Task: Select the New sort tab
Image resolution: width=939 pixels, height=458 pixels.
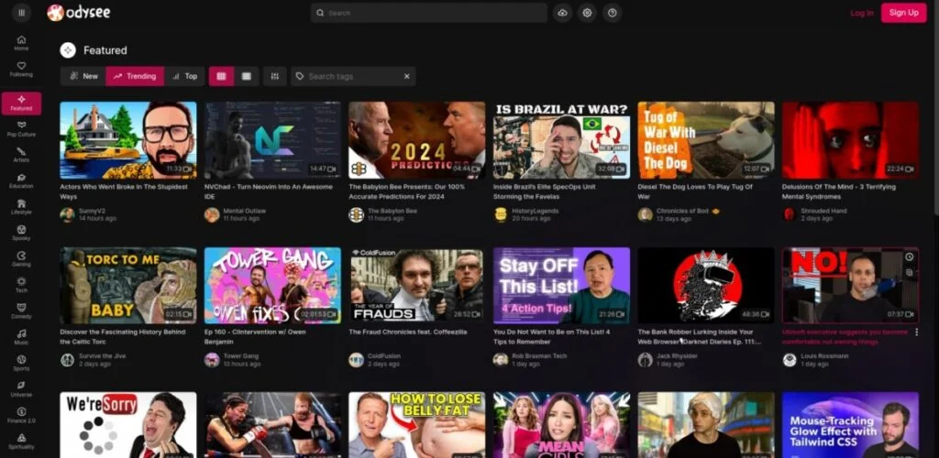Action: tap(83, 76)
